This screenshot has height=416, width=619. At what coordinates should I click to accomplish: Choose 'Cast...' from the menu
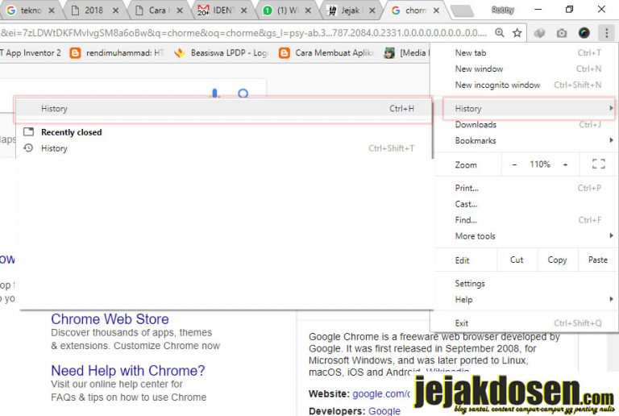(x=524, y=204)
